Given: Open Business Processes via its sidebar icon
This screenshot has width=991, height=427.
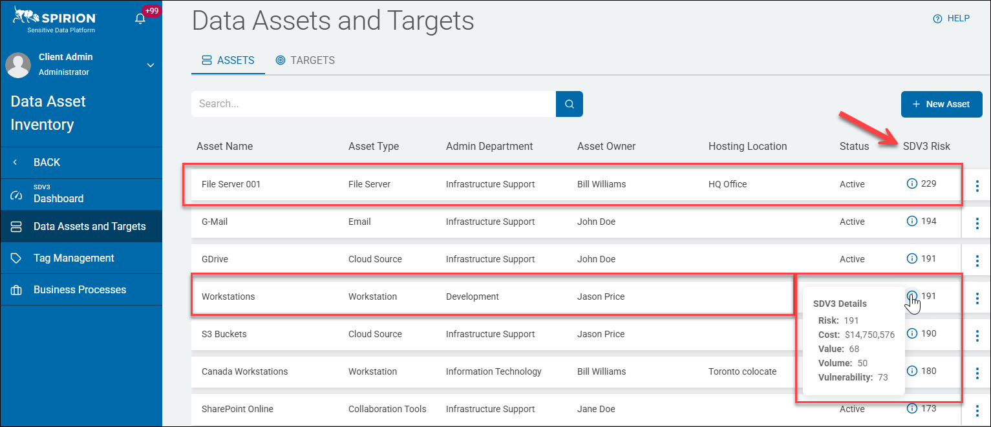Looking at the screenshot, I should (15, 289).
